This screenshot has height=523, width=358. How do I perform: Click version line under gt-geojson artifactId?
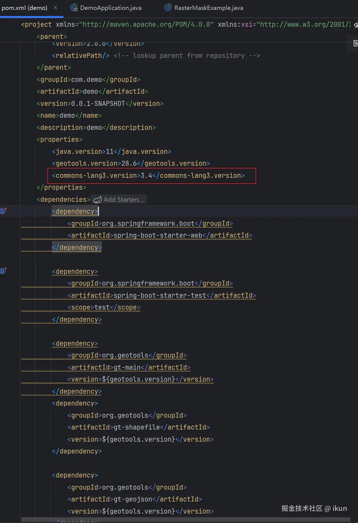pyautogui.click(x=141, y=511)
